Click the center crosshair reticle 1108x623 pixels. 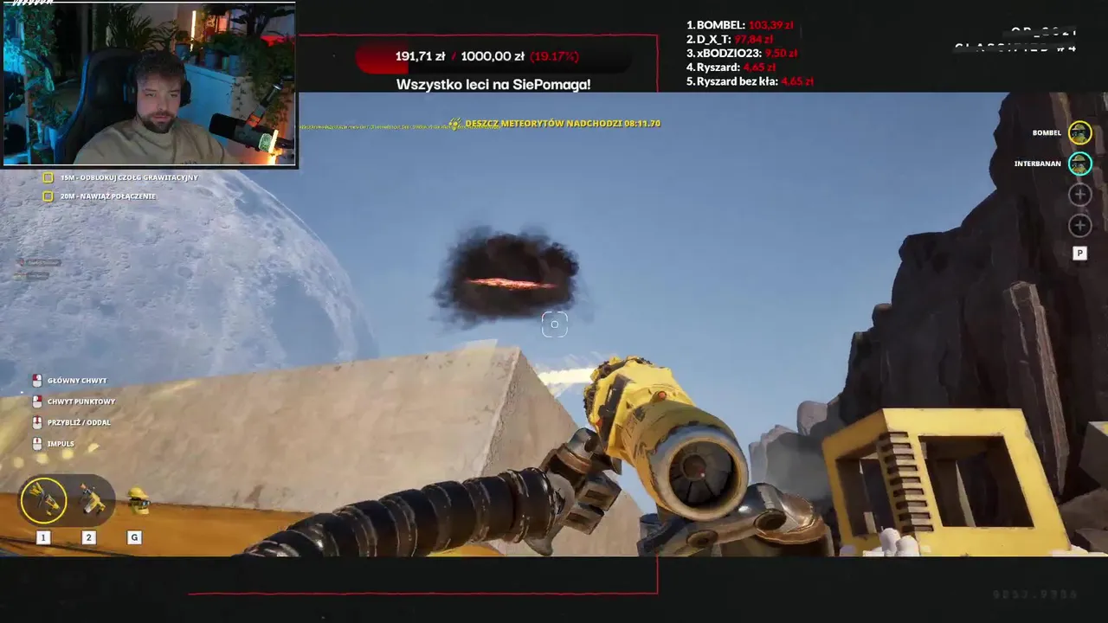555,324
